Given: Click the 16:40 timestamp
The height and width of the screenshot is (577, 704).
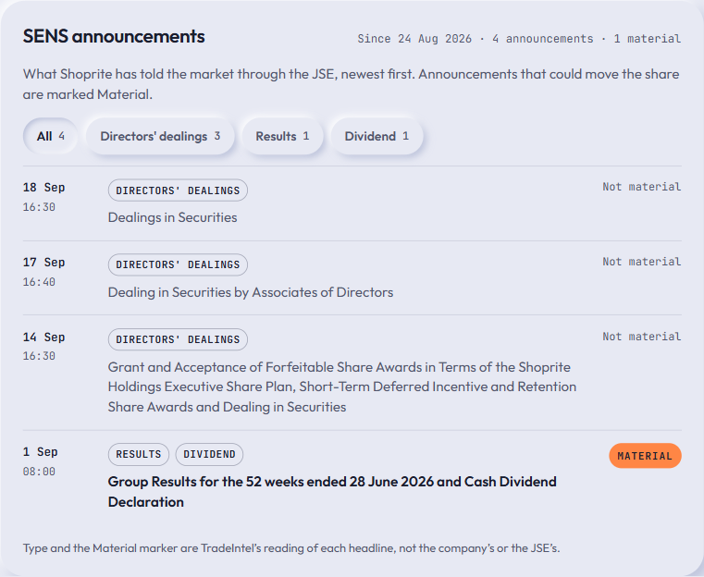Looking at the screenshot, I should point(39,282).
